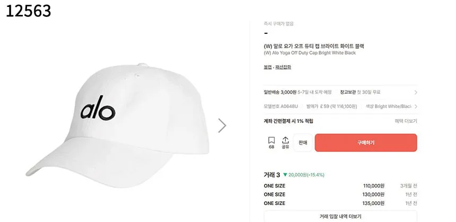This screenshot has width=456, height=222.
Task: Click the 거래 3 trades heading
Action: pos(271,175)
